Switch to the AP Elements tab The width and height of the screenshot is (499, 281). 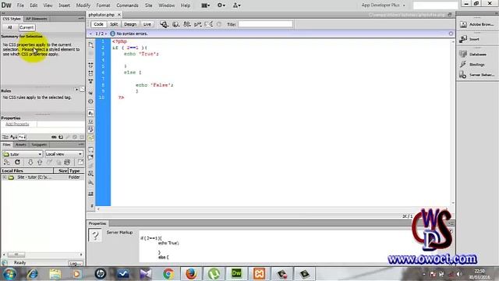point(36,19)
